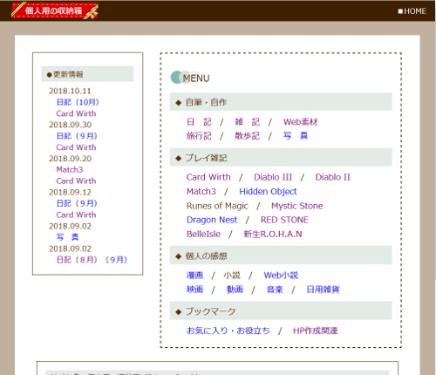The image size is (436, 375).
Task: Open Card Wirth under 2018.10.11 update
Action: [76, 113]
